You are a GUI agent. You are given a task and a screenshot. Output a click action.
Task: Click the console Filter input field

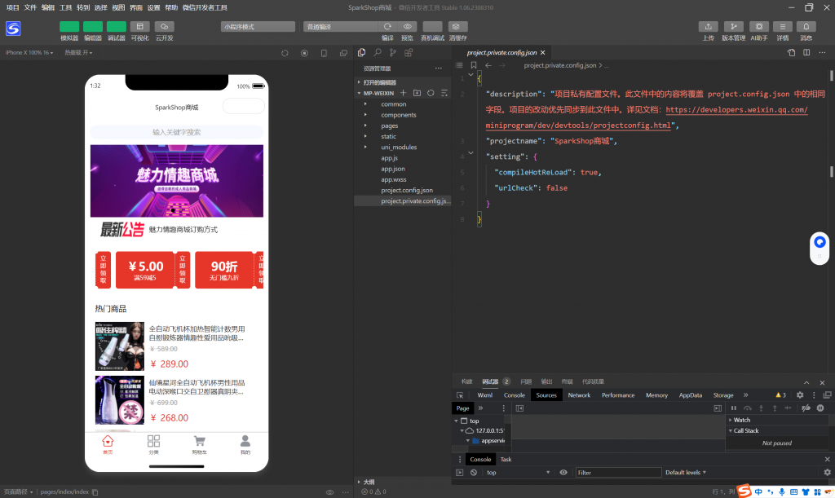coord(617,473)
